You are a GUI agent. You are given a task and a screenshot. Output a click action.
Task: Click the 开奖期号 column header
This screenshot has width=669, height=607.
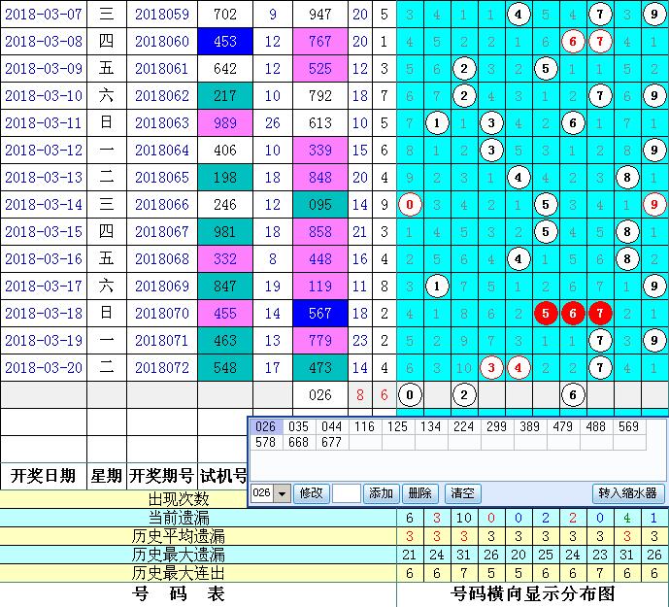coord(161,476)
